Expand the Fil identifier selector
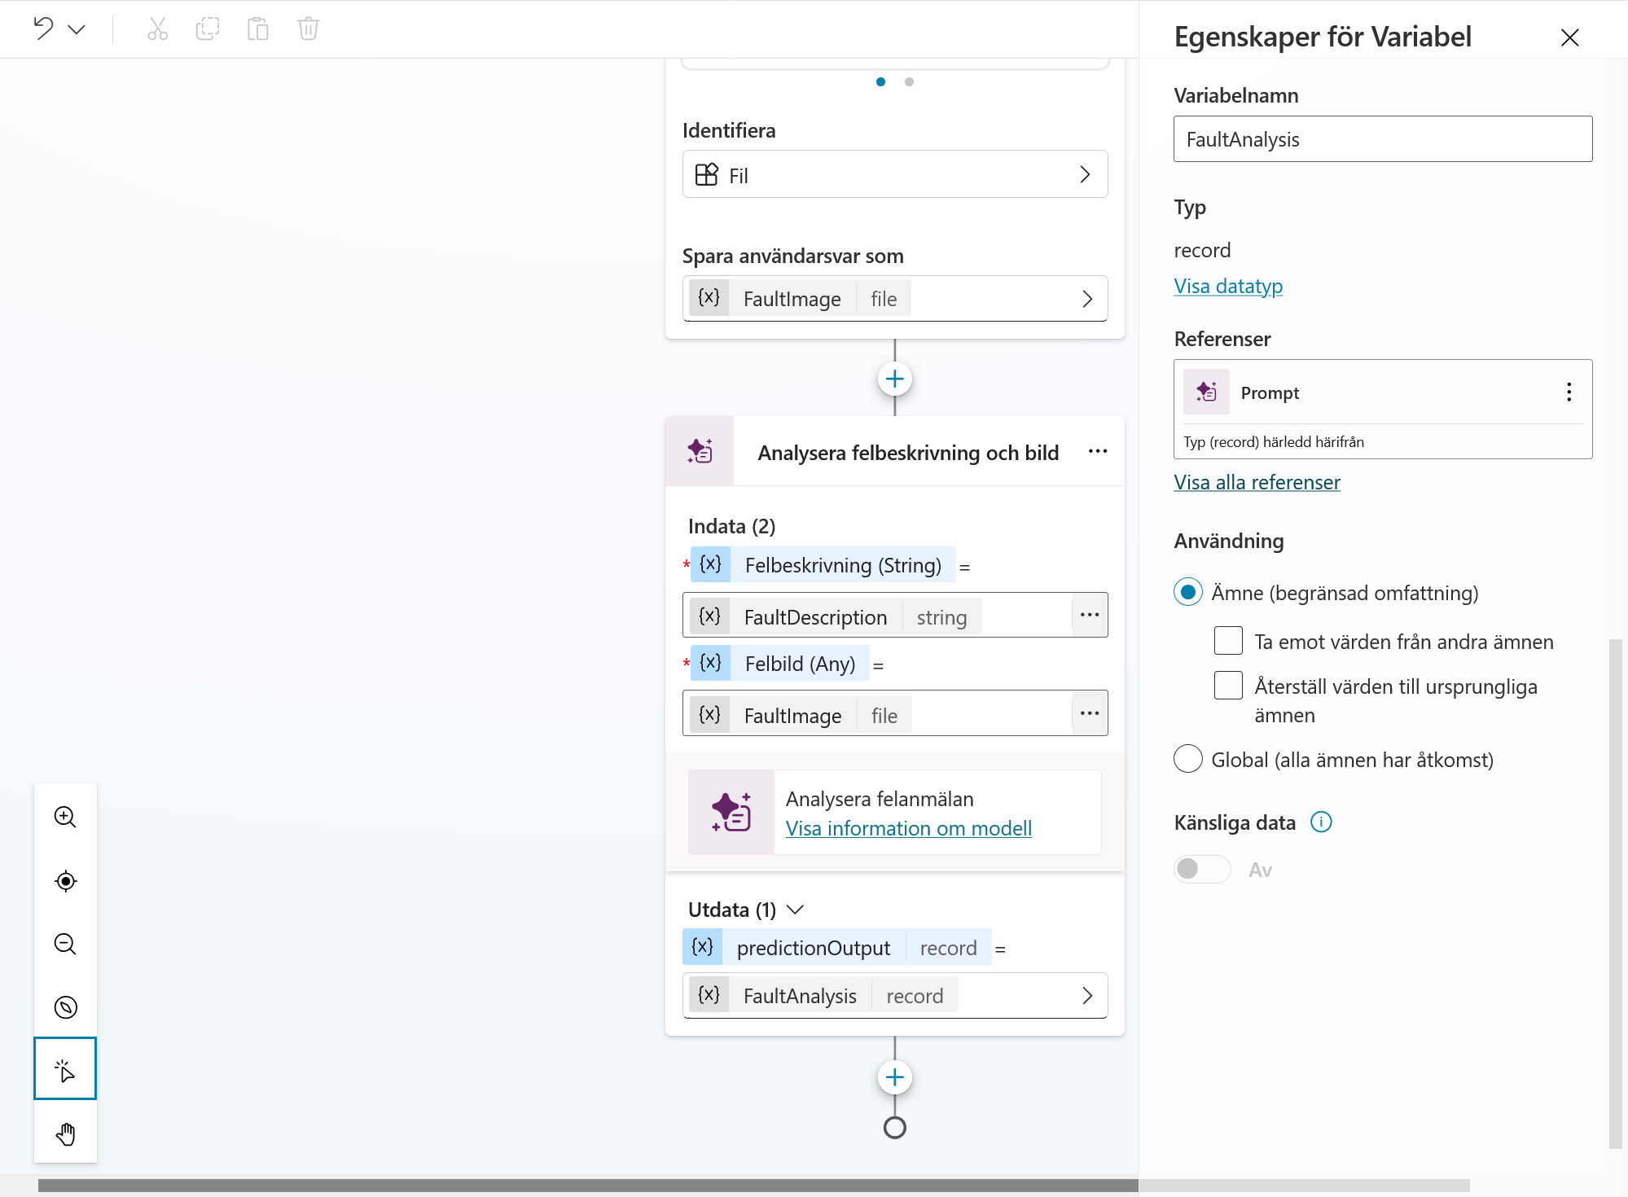Image resolution: width=1628 pixels, height=1197 pixels. 895,174
